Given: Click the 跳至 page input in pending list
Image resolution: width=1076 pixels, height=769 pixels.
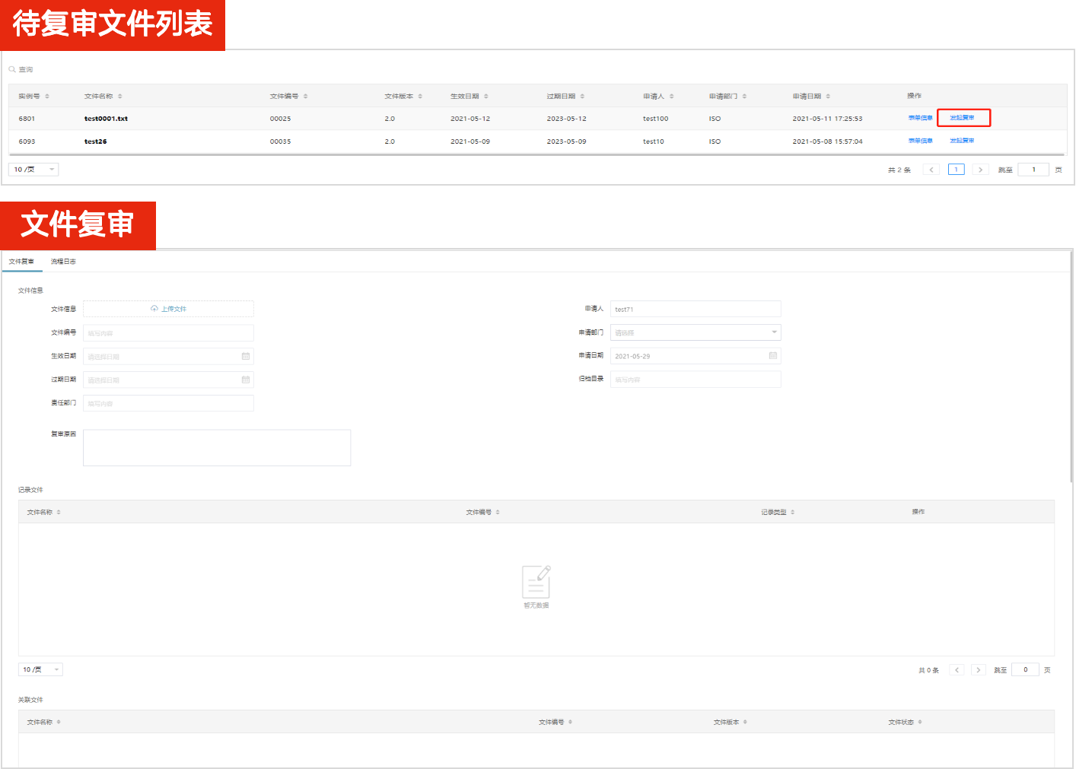Looking at the screenshot, I should point(1033,170).
